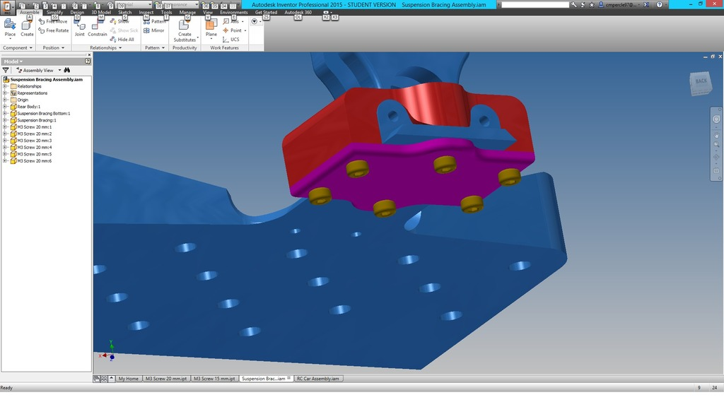The height and width of the screenshot is (407, 724).
Task: Switch to RC Car Assembly.iam tab
Action: pos(317,379)
